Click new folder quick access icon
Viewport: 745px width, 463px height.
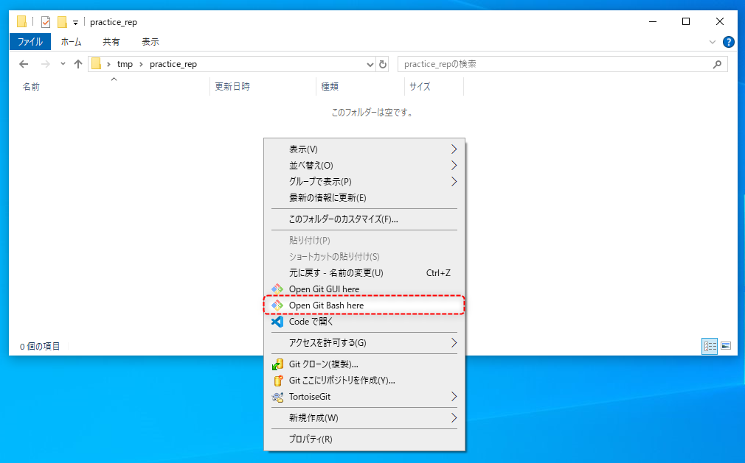coord(62,22)
